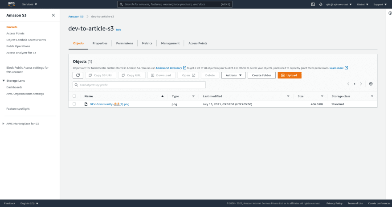Click the AWS logo home icon
This screenshot has height=207, width=392.
tap(11, 4)
